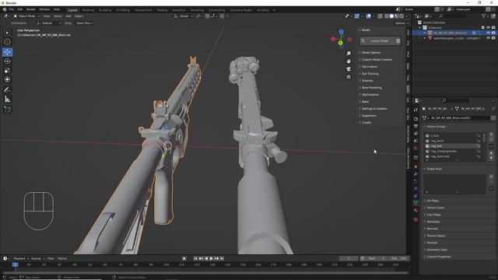
Task: Open the Options button in viewport header
Action: point(401,23)
